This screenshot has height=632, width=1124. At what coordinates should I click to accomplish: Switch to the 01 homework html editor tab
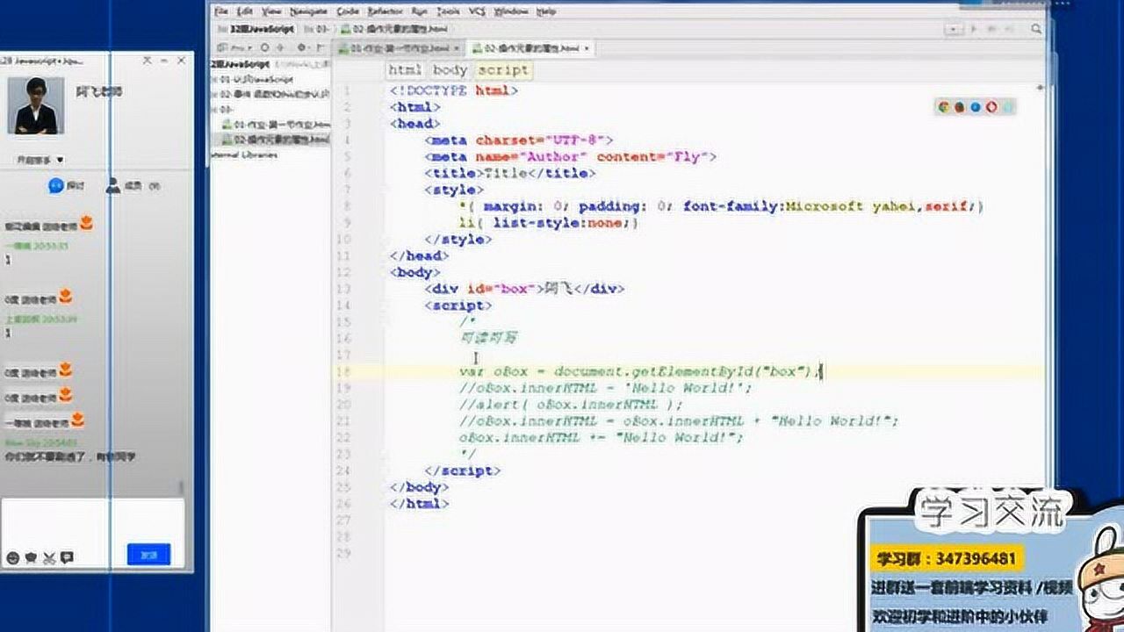tap(400, 47)
